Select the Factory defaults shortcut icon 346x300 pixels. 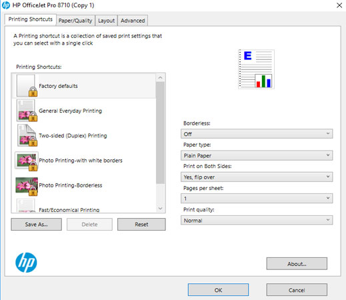coord(26,85)
